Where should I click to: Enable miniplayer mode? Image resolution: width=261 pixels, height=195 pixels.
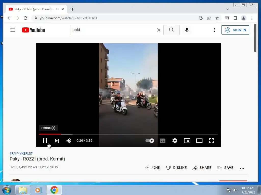[187, 141]
